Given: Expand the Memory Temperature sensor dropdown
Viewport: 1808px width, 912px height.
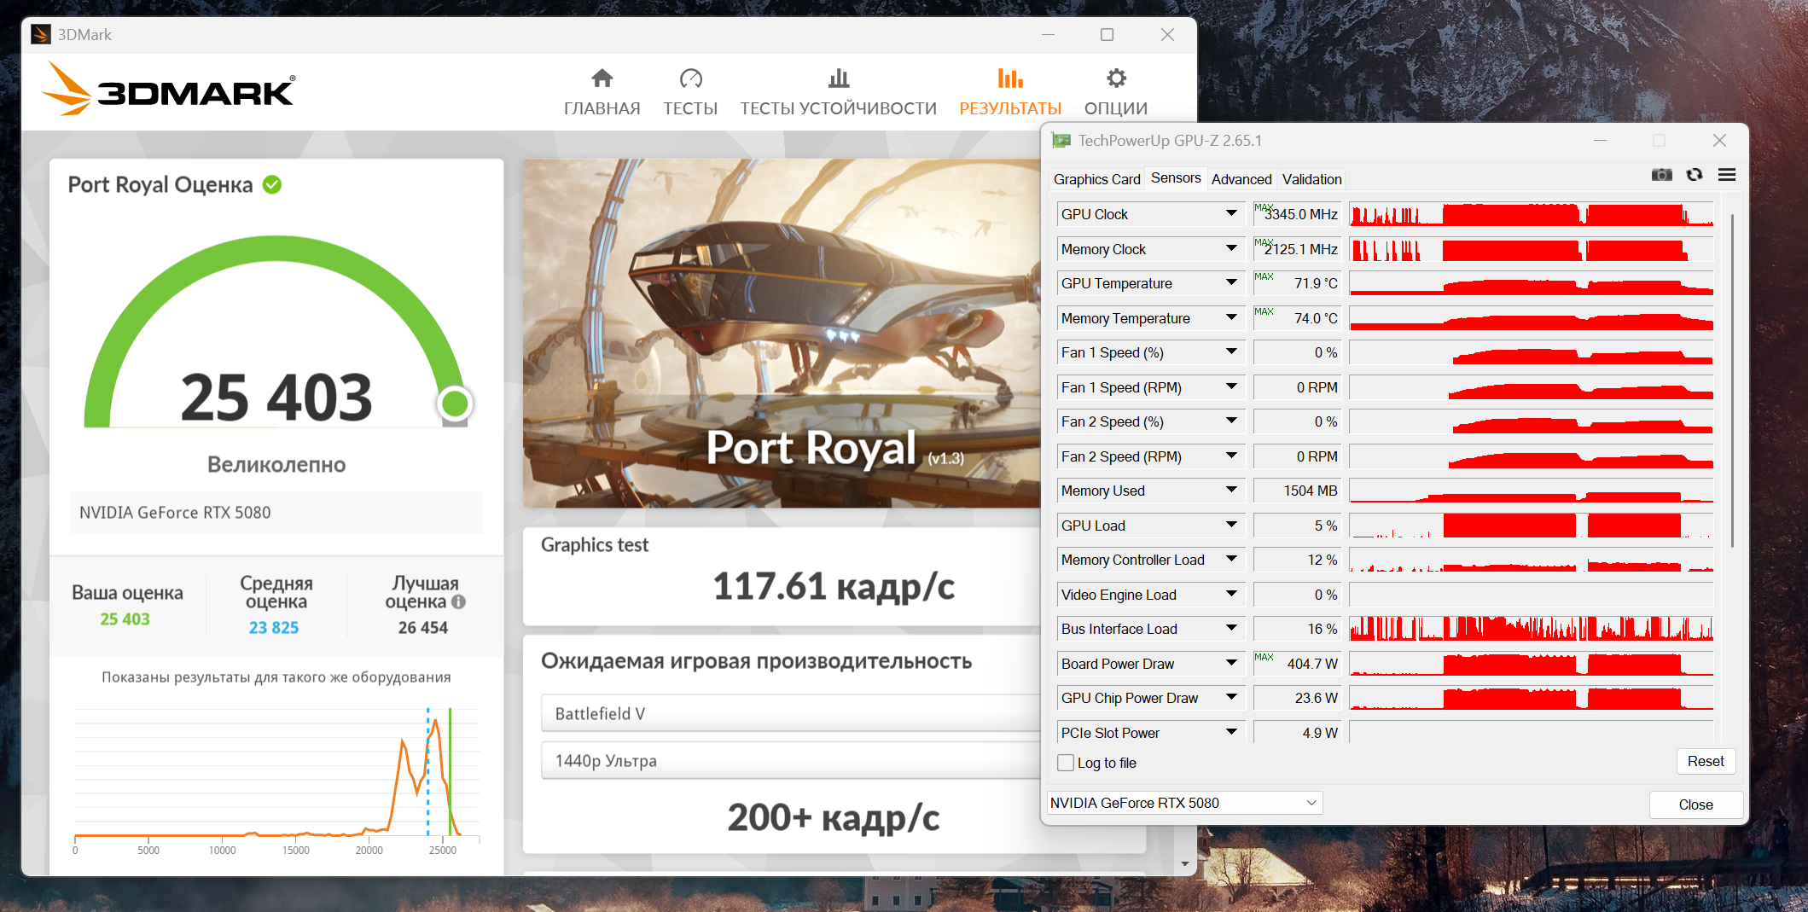Looking at the screenshot, I should [x=1231, y=317].
